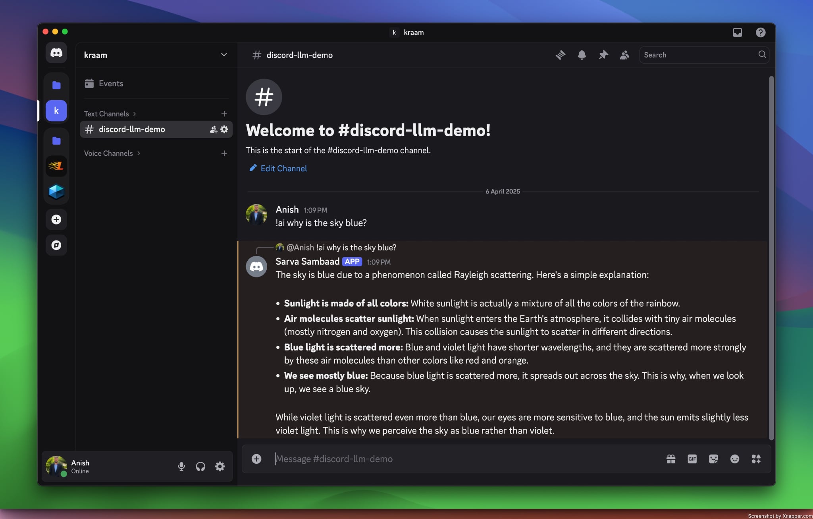Select the discord-llm-demo channel
Viewport: 813px width, 519px height.
(x=131, y=129)
